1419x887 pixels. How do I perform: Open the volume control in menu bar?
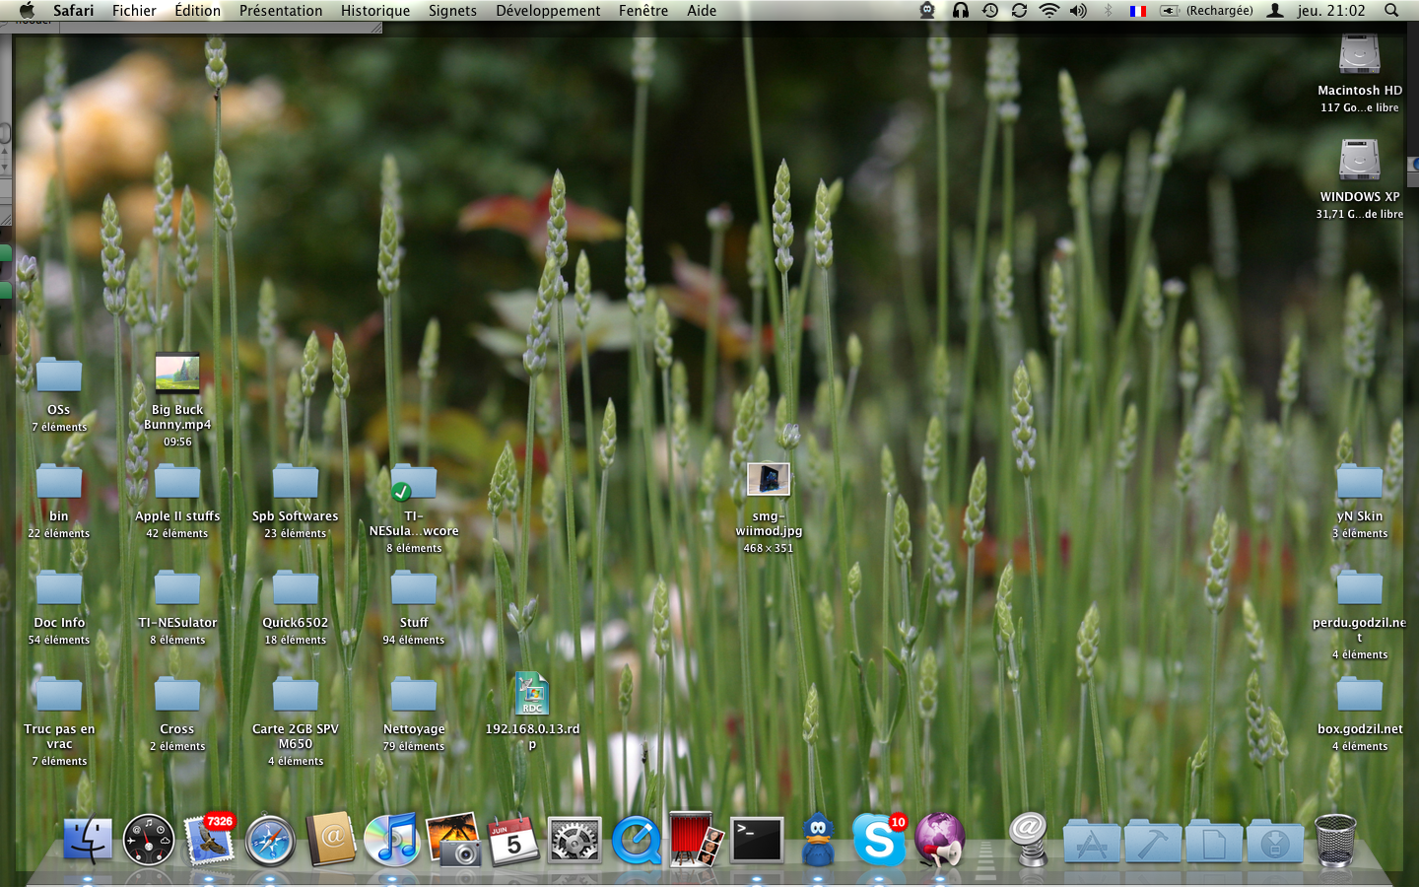(1079, 11)
